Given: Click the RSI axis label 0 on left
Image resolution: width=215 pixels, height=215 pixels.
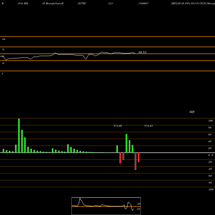Looking at the screenshot, I should click(x=2, y=74).
